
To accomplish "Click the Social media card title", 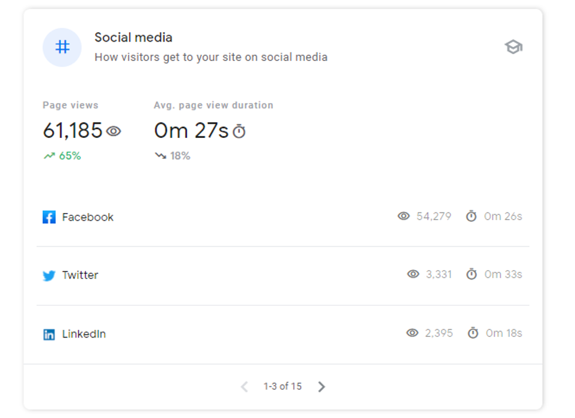I will coord(133,38).
